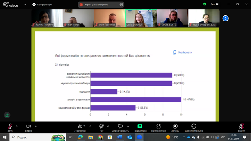The image size is (251, 141).
Task: Click the green encryption shield icon
Action: 205,4
